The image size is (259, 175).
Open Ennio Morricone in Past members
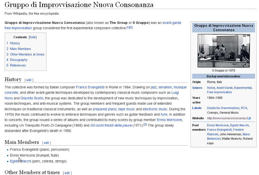[218, 125]
